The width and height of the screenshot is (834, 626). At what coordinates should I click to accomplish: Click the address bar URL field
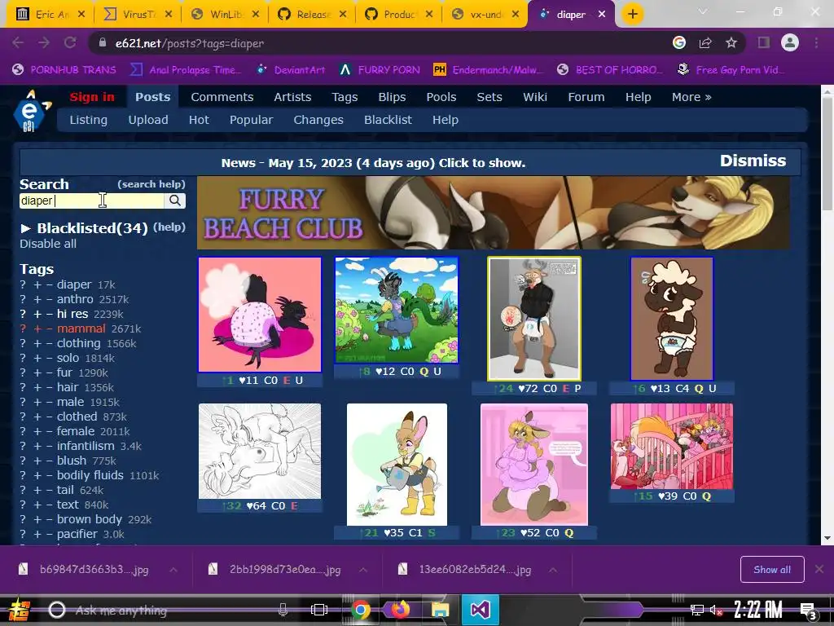pyautogui.click(x=383, y=43)
